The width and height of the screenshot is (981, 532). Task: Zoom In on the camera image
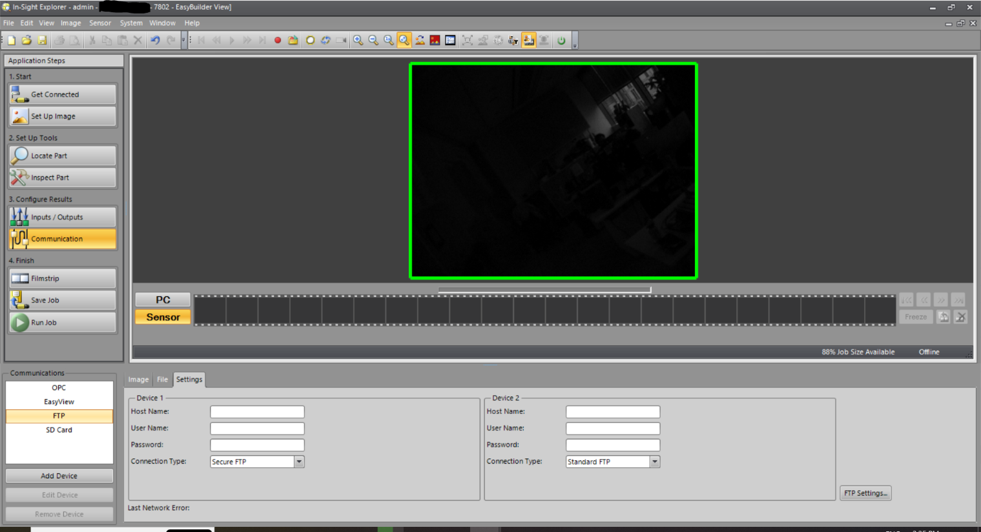tap(358, 39)
